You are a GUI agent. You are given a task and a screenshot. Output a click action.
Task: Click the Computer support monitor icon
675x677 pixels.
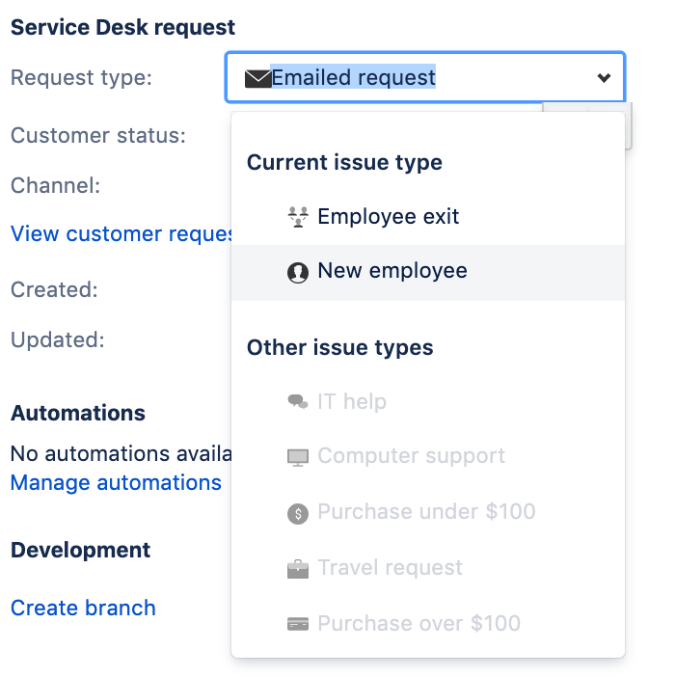[298, 458]
